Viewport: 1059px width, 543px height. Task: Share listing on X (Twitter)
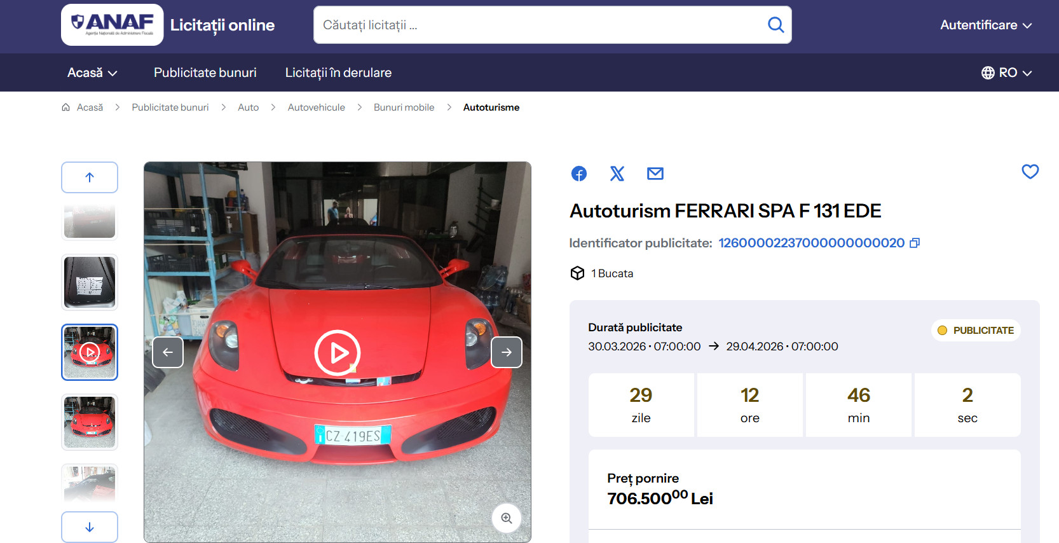pos(617,174)
